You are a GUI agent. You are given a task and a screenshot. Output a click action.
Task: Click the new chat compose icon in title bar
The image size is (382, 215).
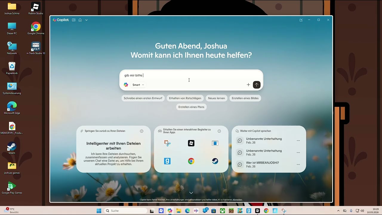pyautogui.click(x=301, y=20)
